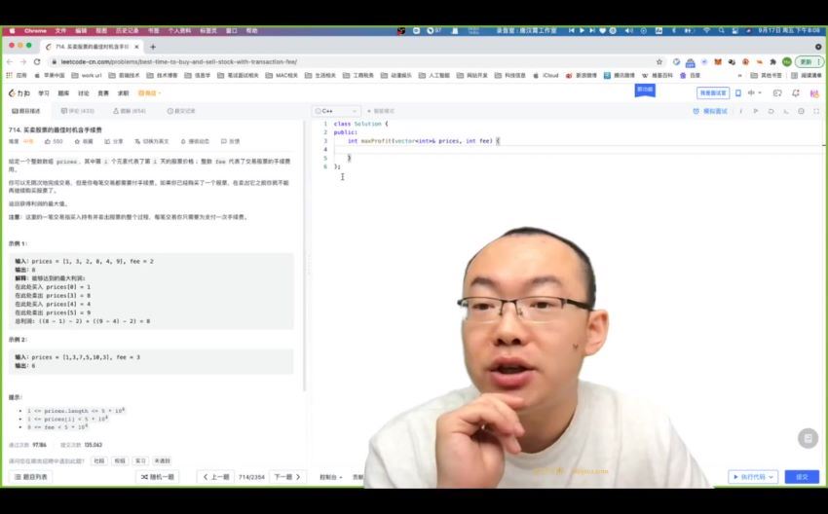This screenshot has height=514, width=828.
Task: Toggle fullscreen editor icon
Action: [816, 111]
